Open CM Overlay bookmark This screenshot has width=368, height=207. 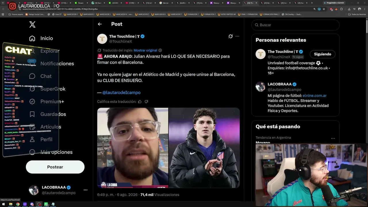click(292, 14)
